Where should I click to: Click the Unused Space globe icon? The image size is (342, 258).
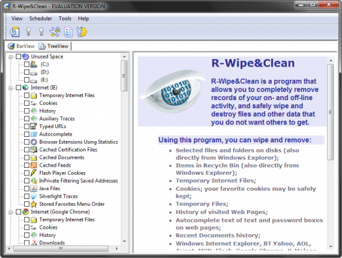pyautogui.click(x=25, y=57)
